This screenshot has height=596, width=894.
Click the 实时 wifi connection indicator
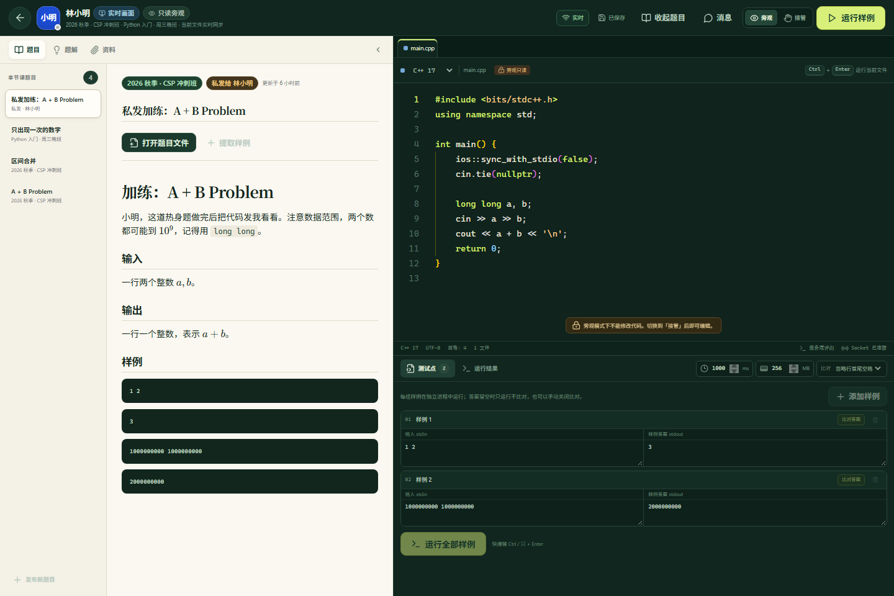572,18
